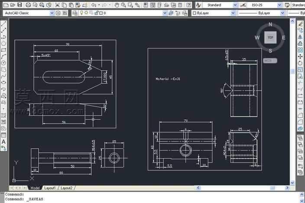Switch to the Layout1 tab
Viewport: 305px width, 203px height.
(x=50, y=188)
